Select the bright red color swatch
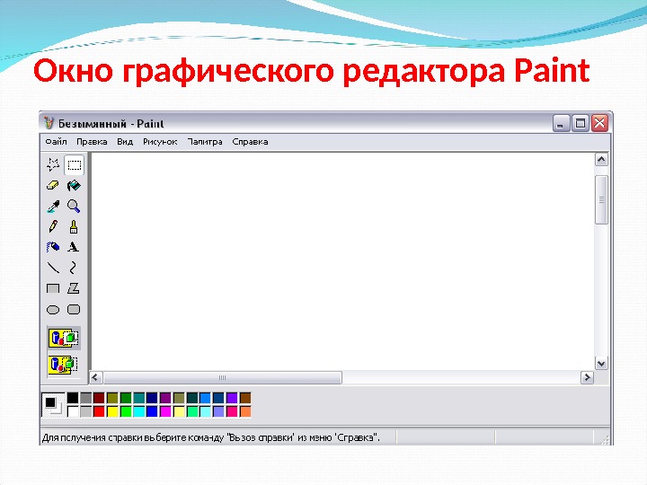Viewport: 647px width, 485px height. [99, 411]
